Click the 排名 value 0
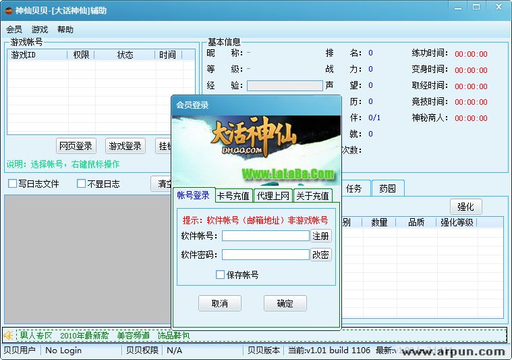 [x=370, y=53]
